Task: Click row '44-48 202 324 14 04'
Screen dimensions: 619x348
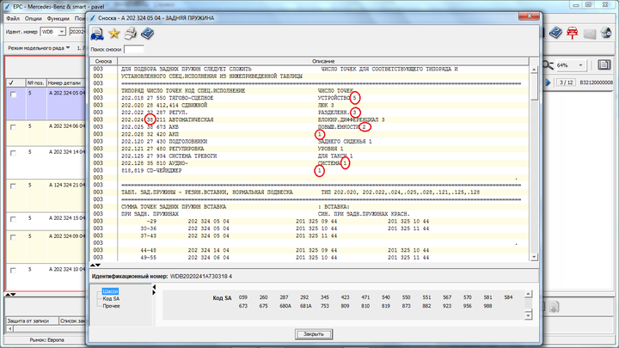Action: pos(309,250)
